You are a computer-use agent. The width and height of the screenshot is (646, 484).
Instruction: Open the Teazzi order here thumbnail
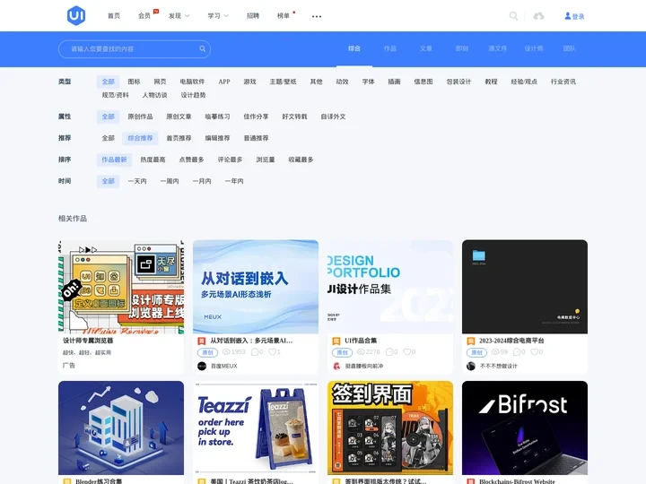click(256, 428)
